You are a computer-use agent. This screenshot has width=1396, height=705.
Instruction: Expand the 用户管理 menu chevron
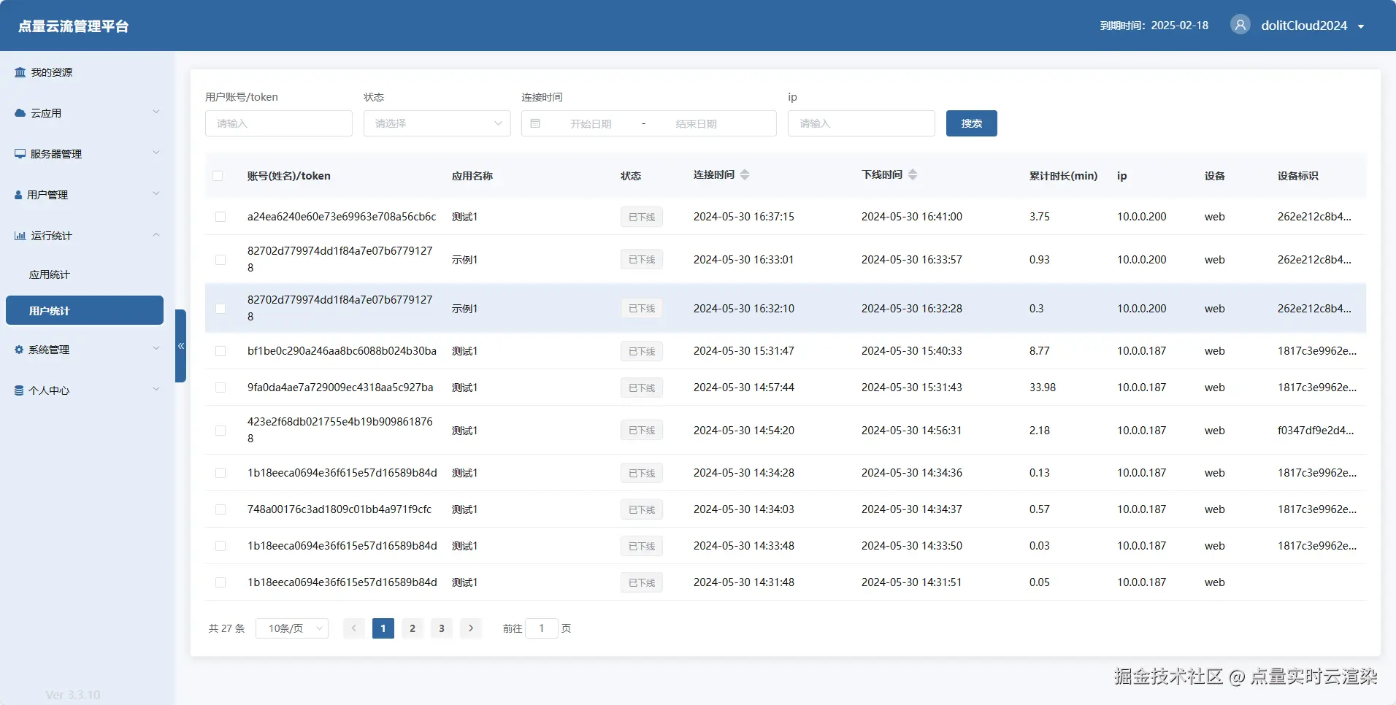[156, 193]
